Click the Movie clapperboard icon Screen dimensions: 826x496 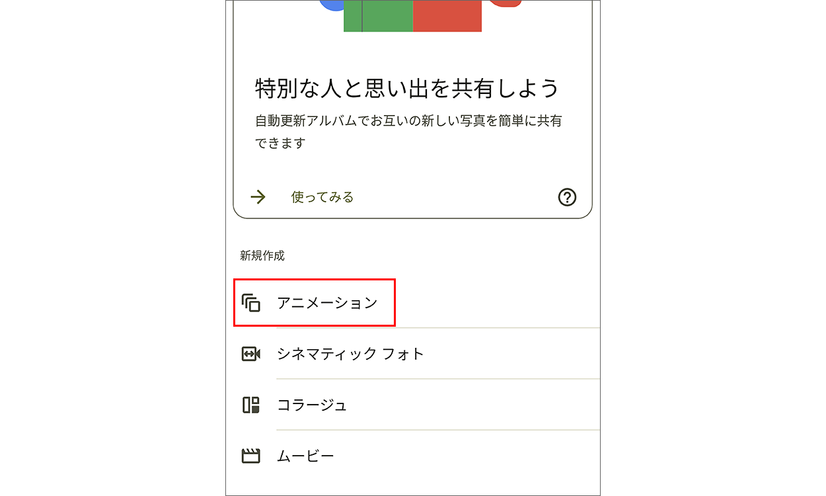coord(251,456)
